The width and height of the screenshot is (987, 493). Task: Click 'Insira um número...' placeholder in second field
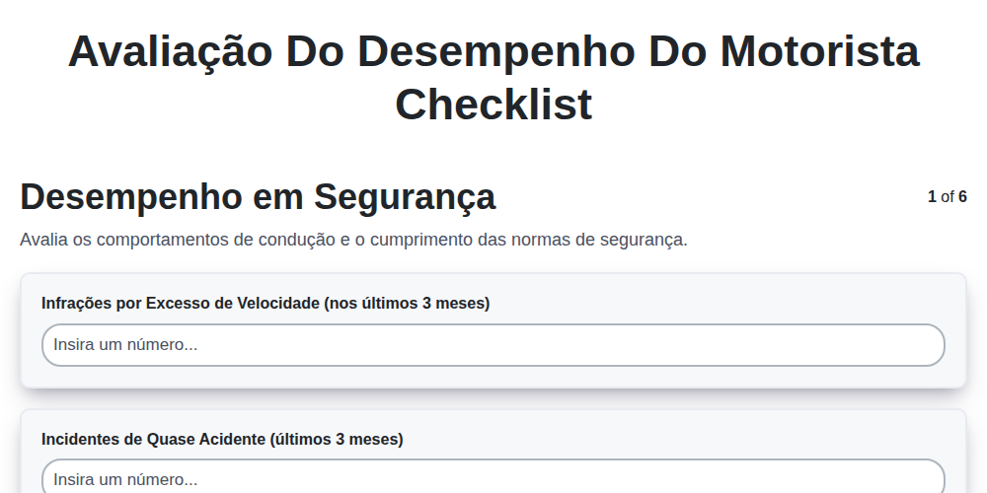pyautogui.click(x=125, y=480)
